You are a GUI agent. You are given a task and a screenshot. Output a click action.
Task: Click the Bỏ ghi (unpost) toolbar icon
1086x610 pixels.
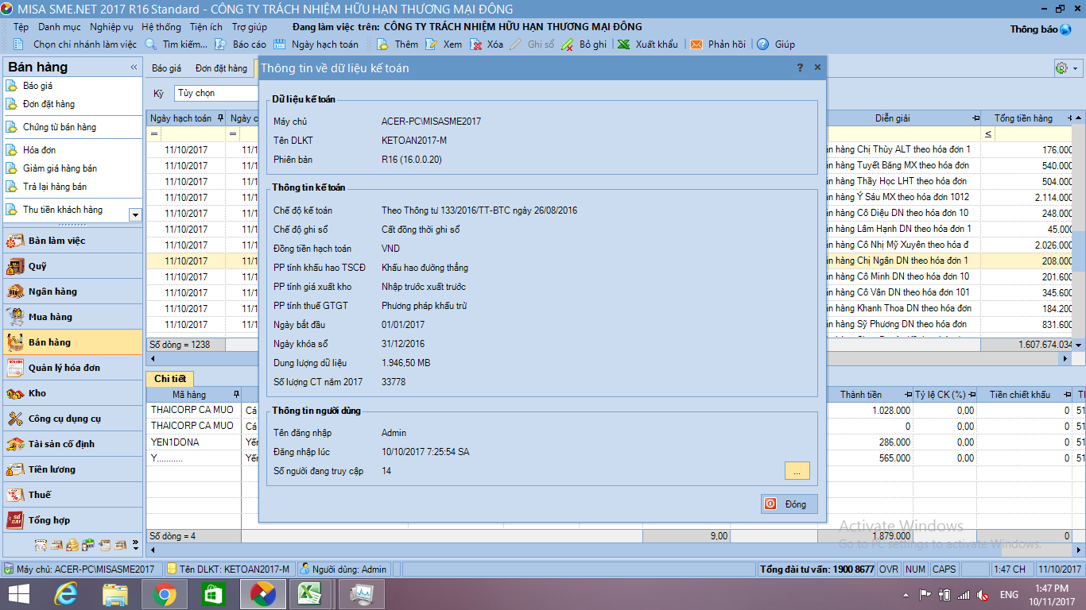coord(568,44)
